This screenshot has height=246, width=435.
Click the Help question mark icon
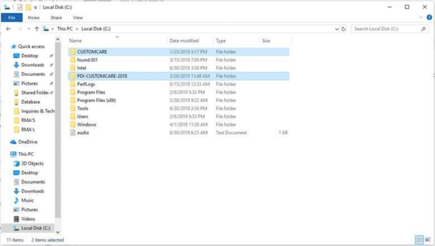tap(430, 17)
